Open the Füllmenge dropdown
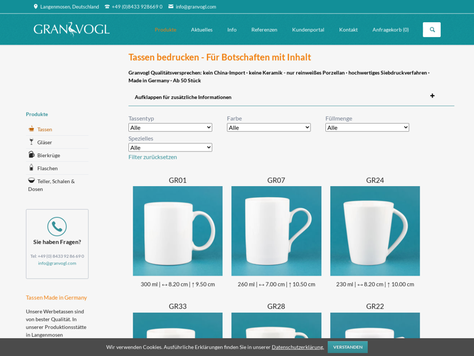 [x=367, y=127]
